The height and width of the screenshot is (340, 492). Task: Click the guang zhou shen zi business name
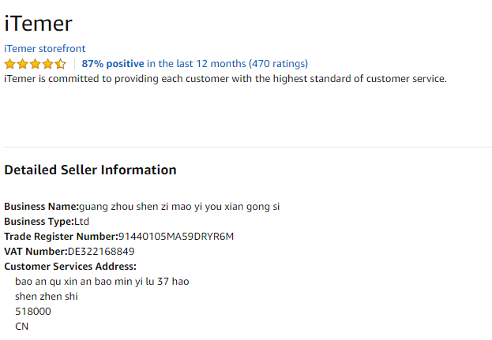click(179, 207)
